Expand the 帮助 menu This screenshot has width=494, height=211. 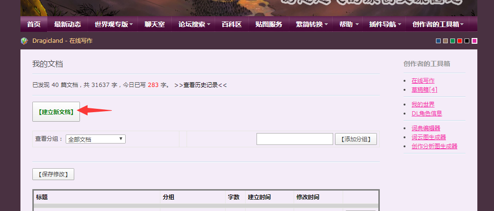(349, 24)
